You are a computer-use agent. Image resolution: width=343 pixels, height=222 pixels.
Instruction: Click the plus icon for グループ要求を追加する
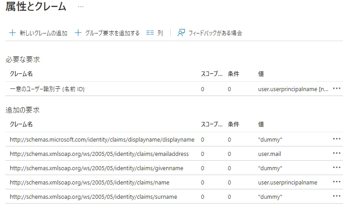click(x=78, y=33)
